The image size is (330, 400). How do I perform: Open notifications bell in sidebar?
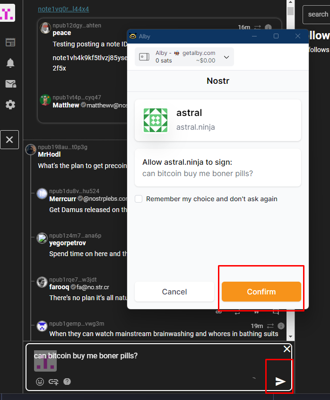(10, 63)
